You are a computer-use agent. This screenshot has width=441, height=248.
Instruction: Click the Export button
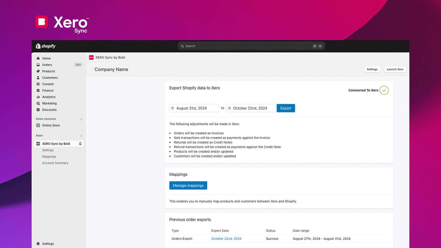point(286,108)
